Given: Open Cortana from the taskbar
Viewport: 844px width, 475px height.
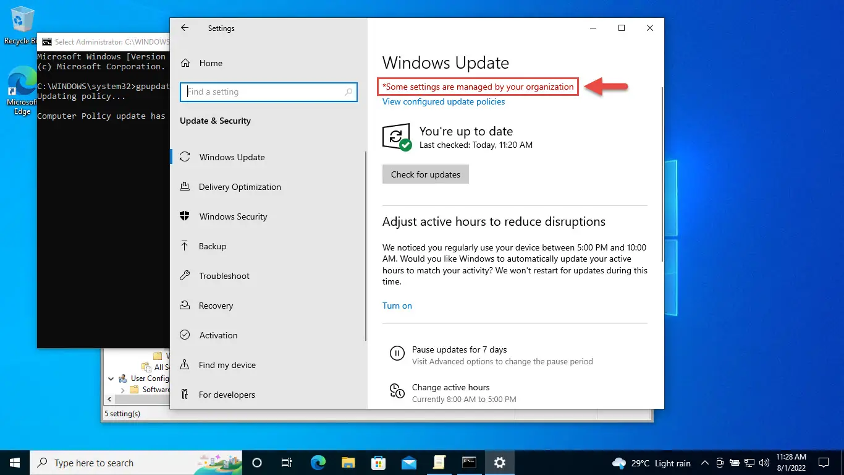Looking at the screenshot, I should point(257,463).
